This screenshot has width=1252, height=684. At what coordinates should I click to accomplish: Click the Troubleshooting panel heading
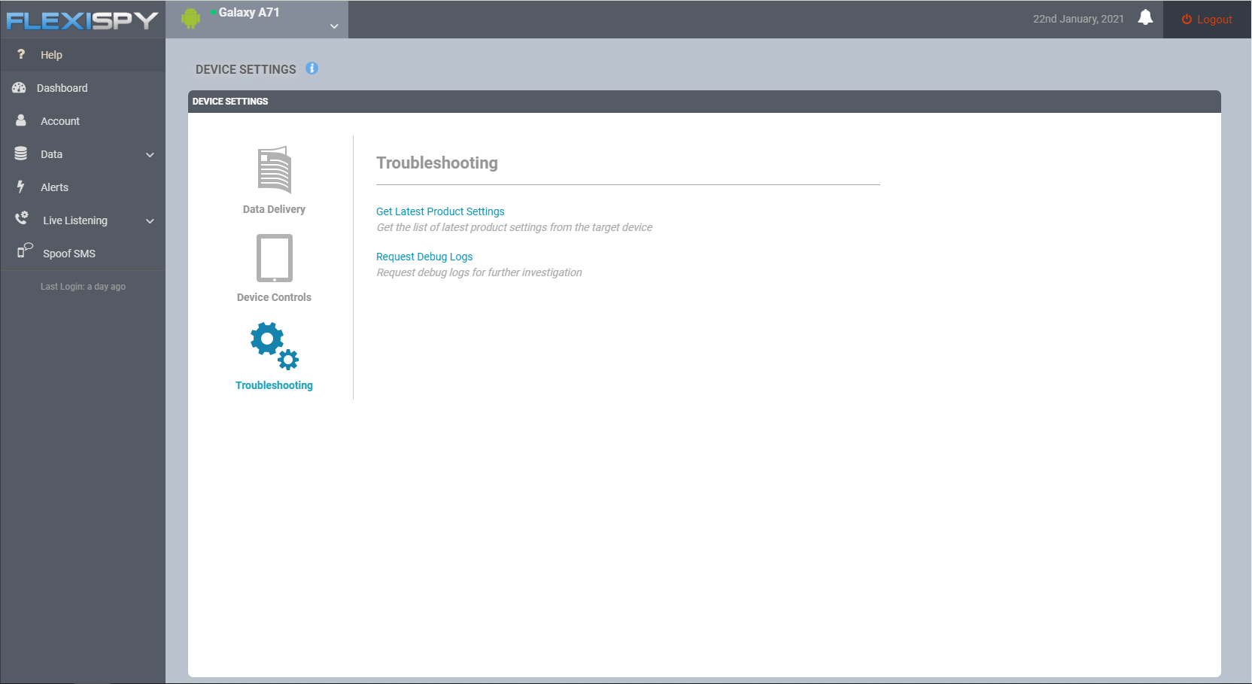coord(437,163)
